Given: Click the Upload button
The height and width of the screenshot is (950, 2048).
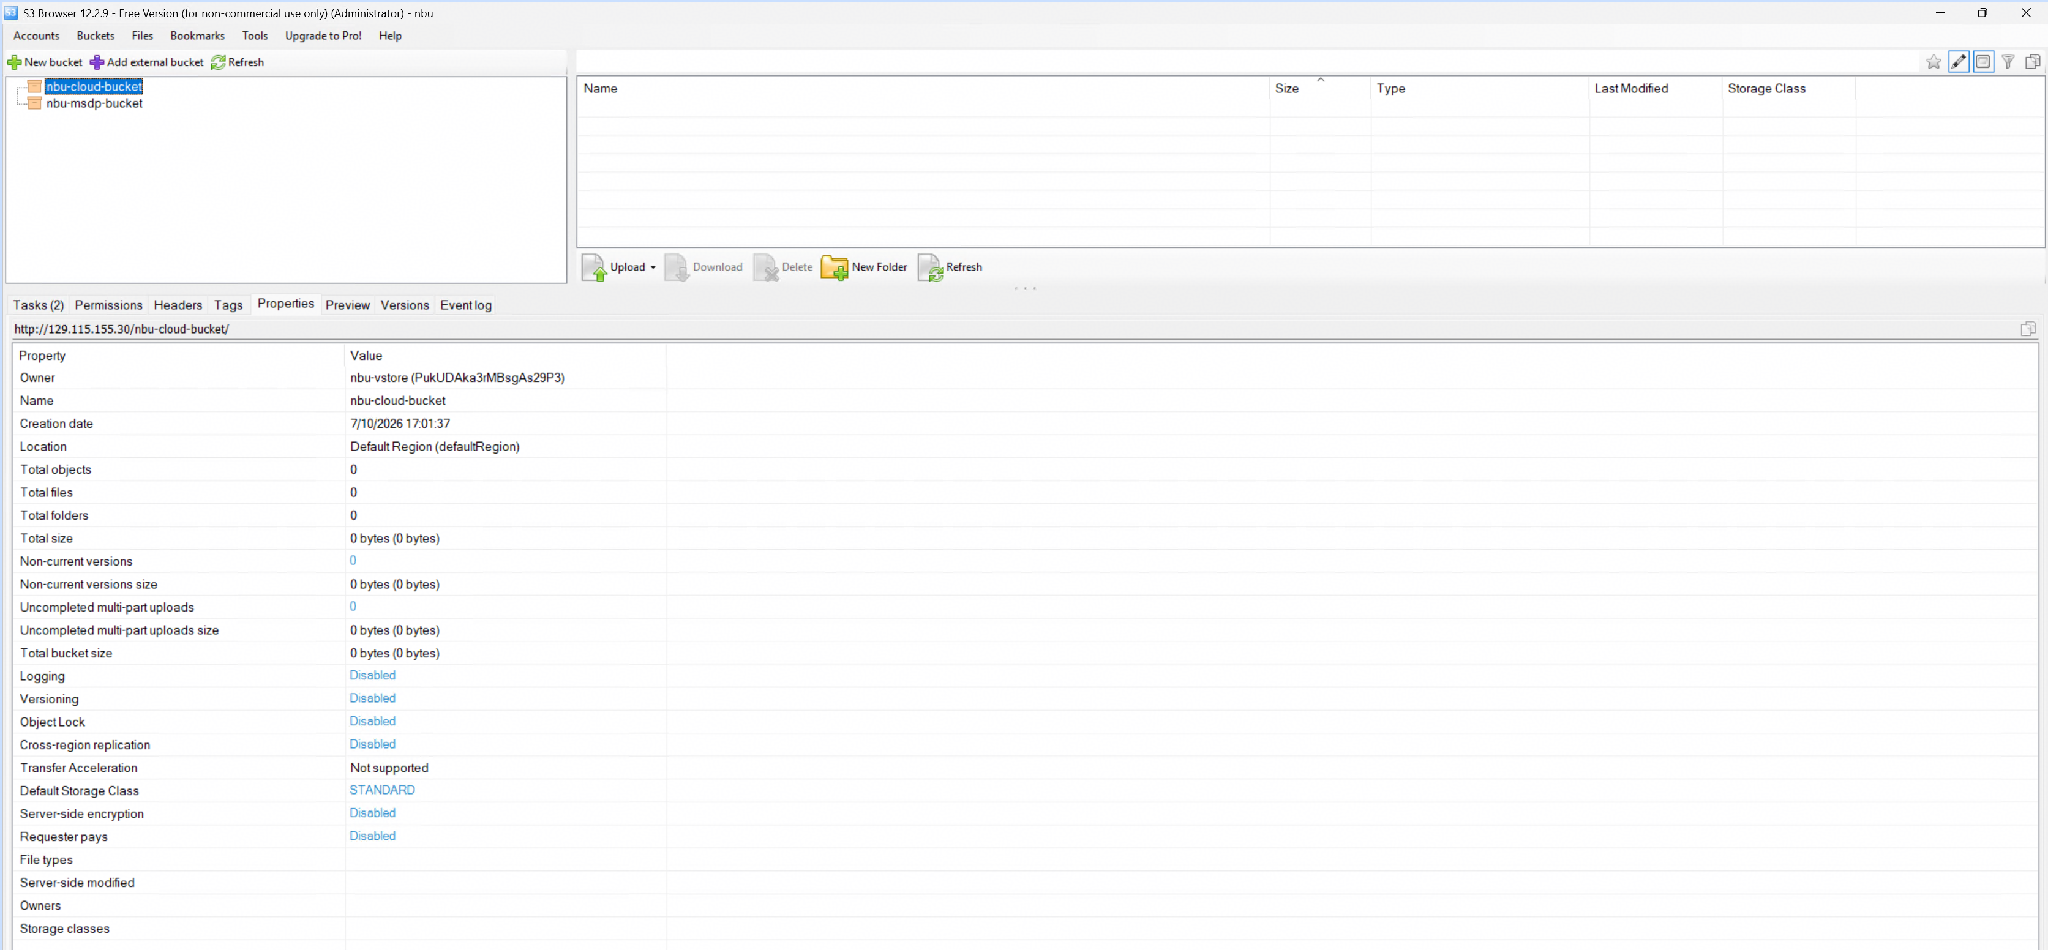Looking at the screenshot, I should point(613,267).
